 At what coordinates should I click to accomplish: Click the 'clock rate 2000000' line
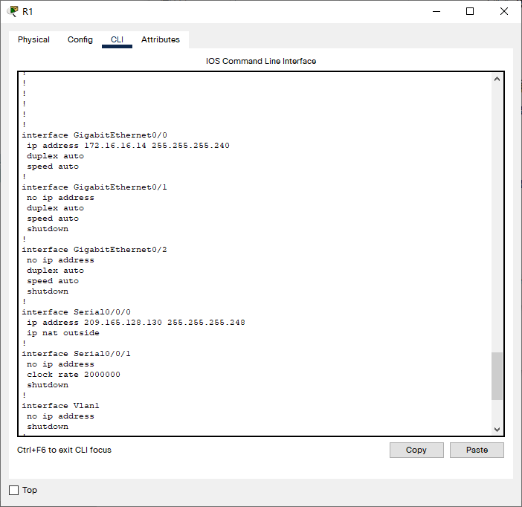tap(74, 375)
